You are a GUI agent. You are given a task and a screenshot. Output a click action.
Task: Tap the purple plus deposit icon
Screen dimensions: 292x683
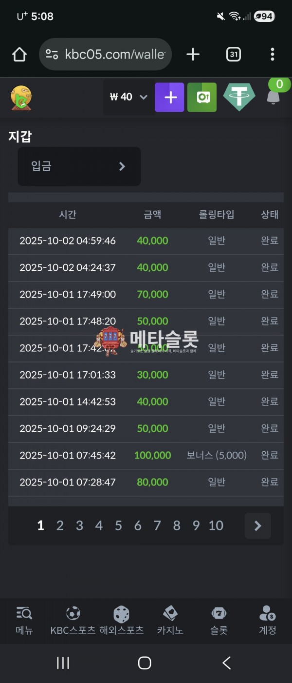[169, 98]
